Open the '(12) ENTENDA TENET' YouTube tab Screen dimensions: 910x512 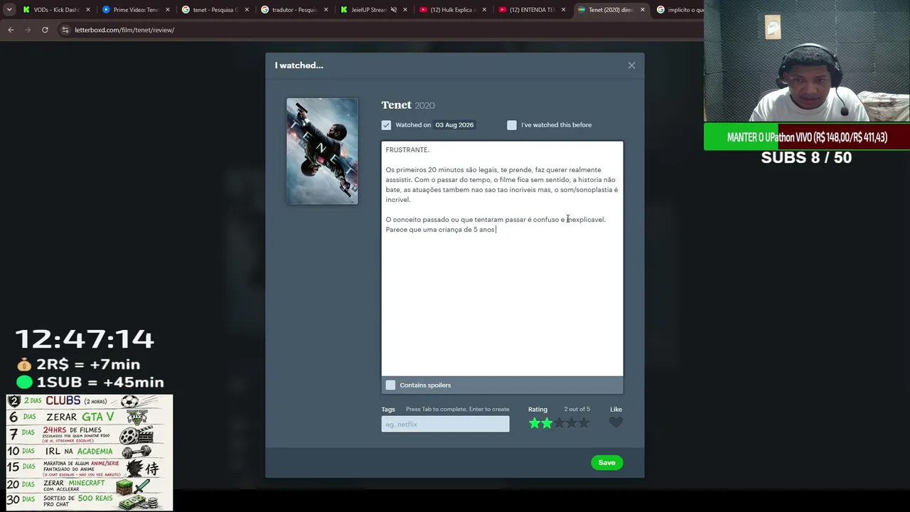tap(532, 10)
